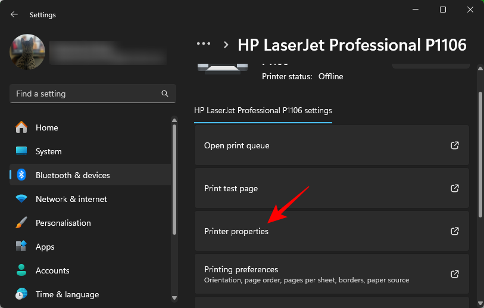This screenshot has width=484, height=308.
Task: Click the Time & language globe icon
Action: 21,294
